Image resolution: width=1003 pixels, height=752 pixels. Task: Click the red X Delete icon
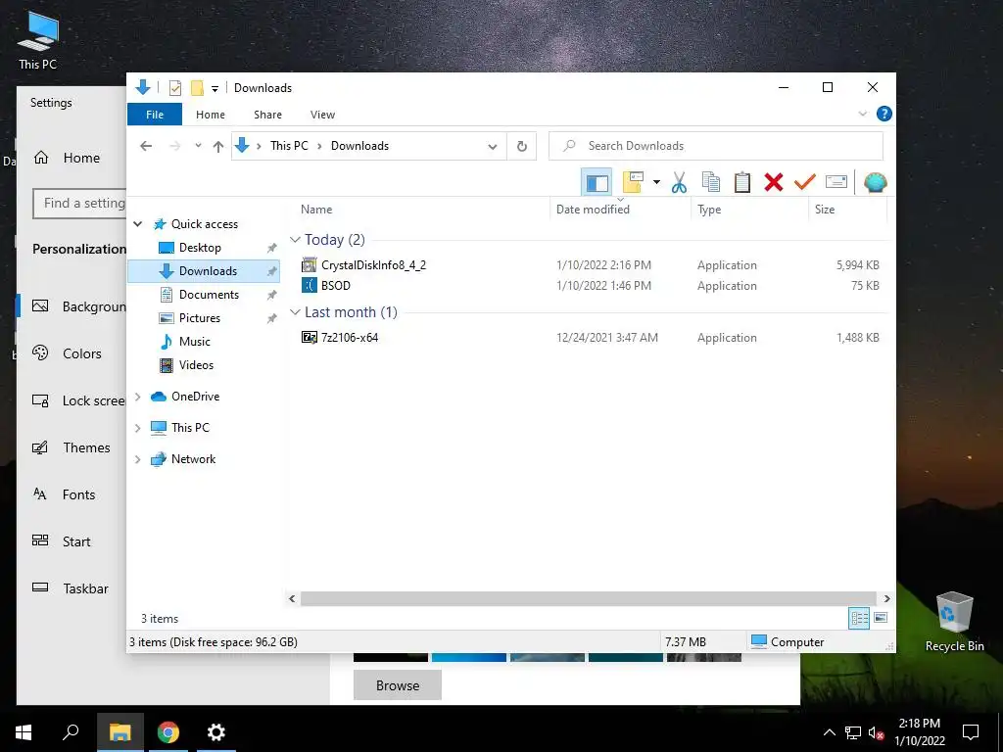point(774,183)
